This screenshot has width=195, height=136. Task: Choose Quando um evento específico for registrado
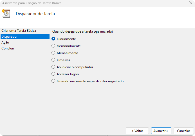(53, 81)
